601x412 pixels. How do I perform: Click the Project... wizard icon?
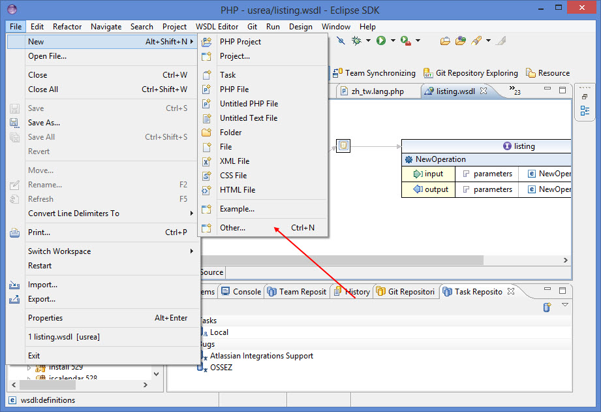[x=207, y=56]
